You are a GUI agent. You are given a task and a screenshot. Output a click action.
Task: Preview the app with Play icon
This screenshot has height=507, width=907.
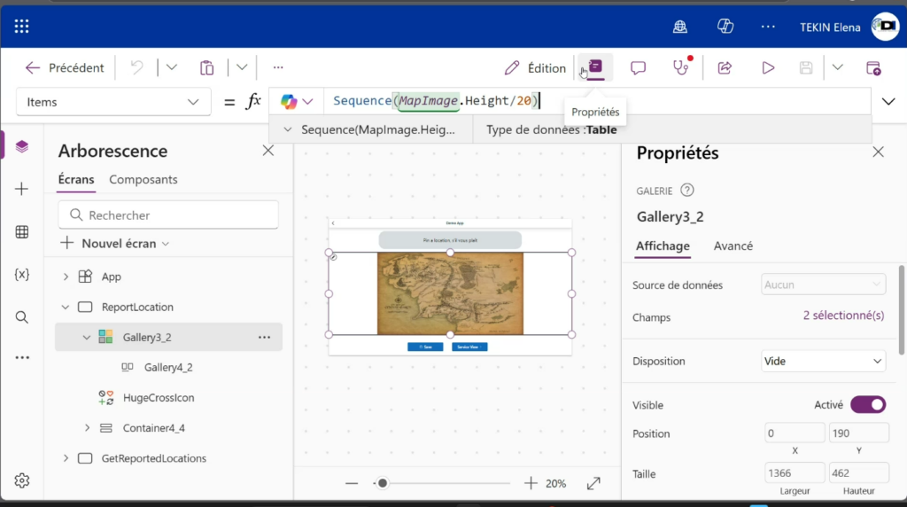click(x=768, y=68)
